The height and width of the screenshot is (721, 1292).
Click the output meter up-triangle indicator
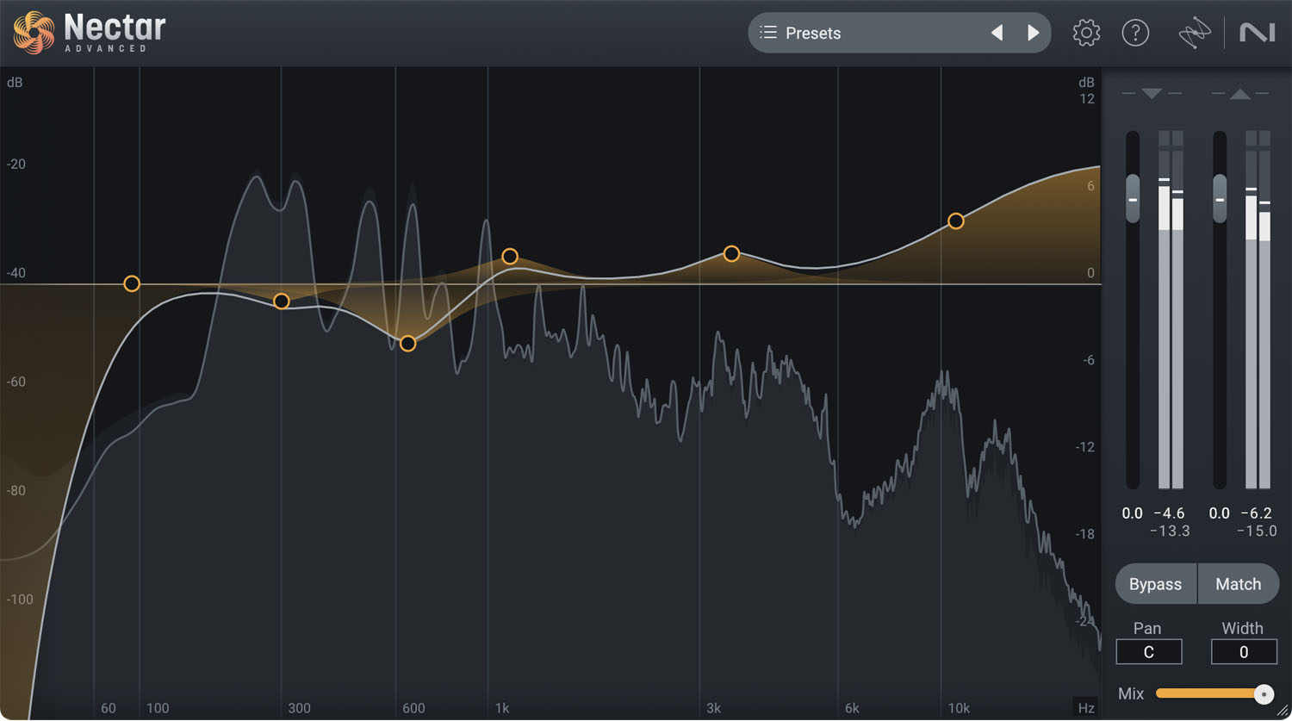click(x=1239, y=93)
